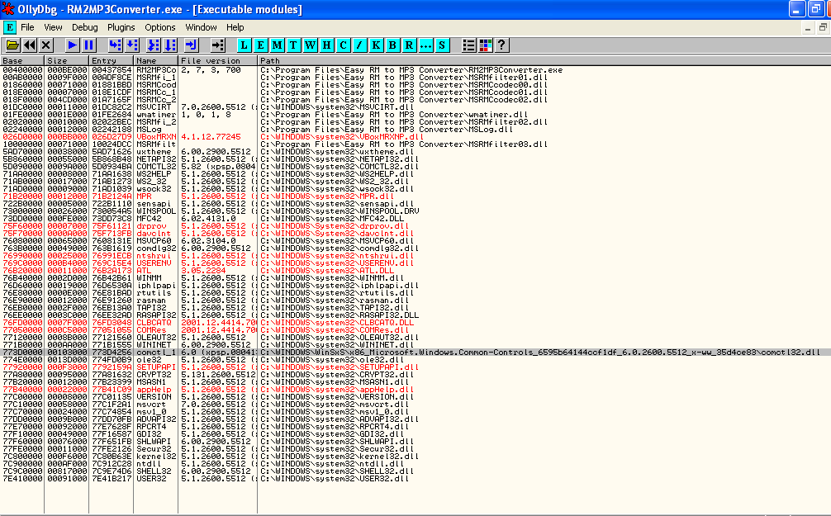Click the Restart program rewind icon
Viewport: 831px width, 516px height.
(29, 45)
